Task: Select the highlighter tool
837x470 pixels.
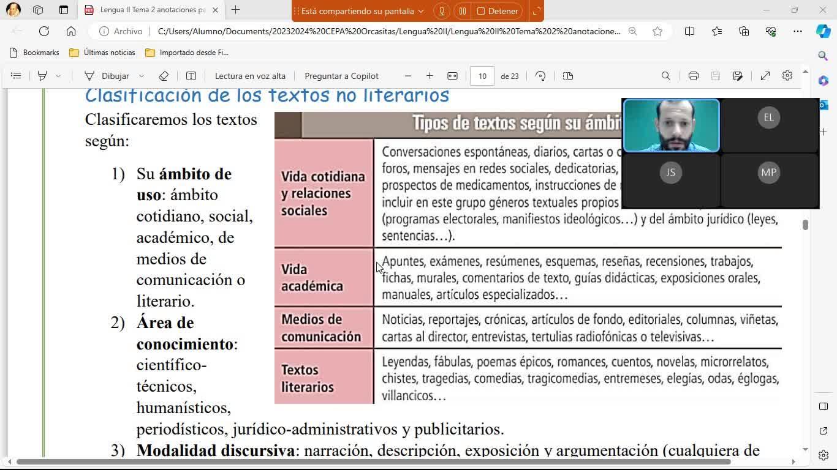Action: tap(42, 76)
